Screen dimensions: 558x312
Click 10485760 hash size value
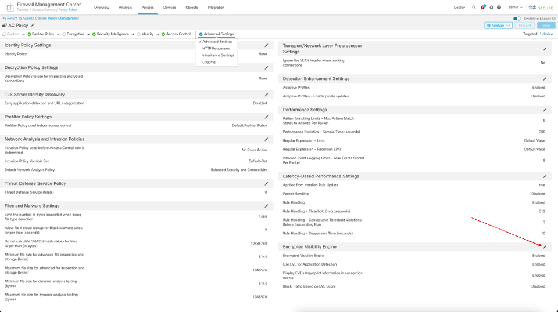click(259, 244)
